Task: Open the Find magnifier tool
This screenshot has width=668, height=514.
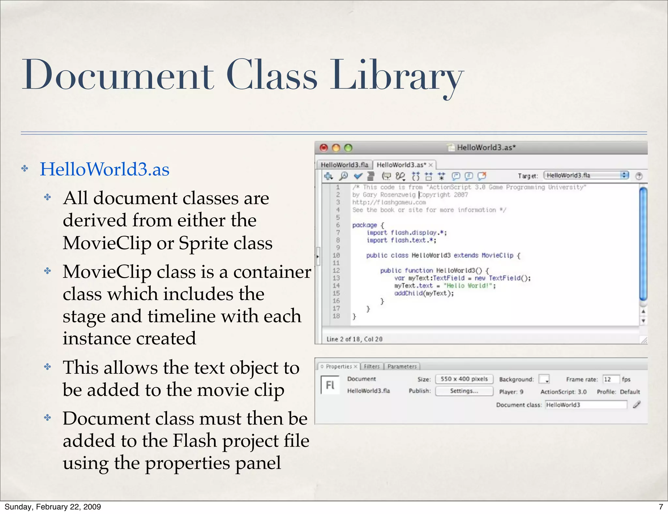Action: pyautogui.click(x=343, y=176)
